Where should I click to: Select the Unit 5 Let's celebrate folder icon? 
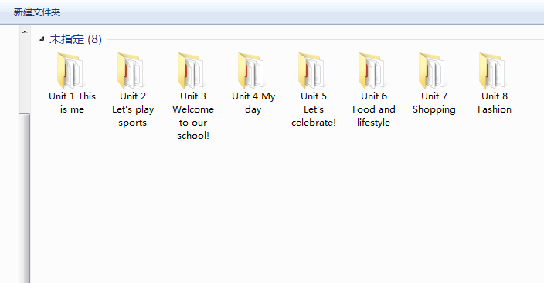pos(312,71)
